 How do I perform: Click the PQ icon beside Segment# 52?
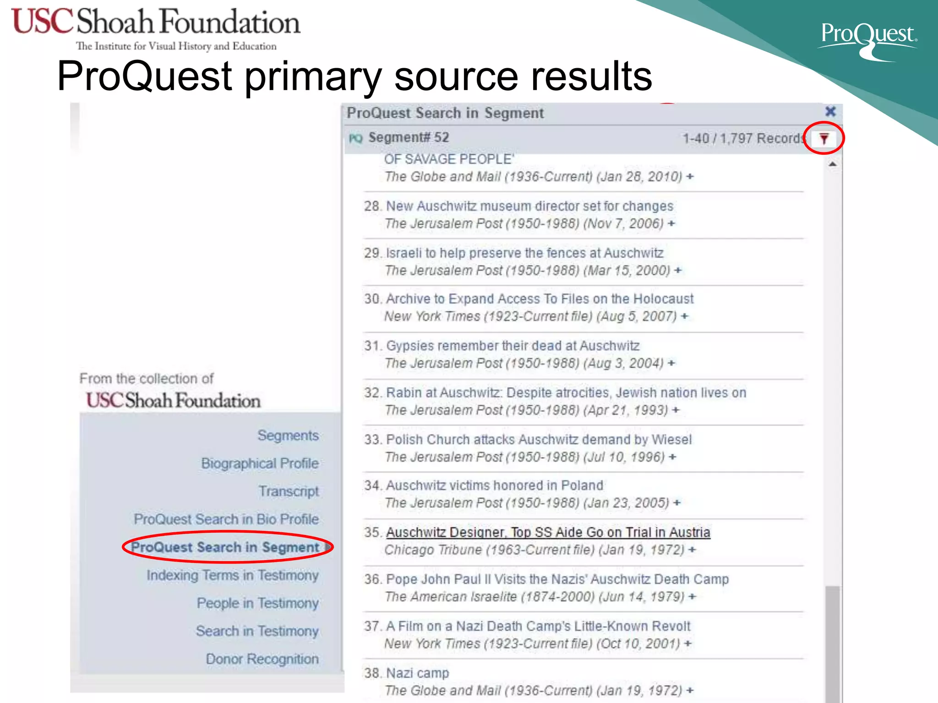point(355,138)
